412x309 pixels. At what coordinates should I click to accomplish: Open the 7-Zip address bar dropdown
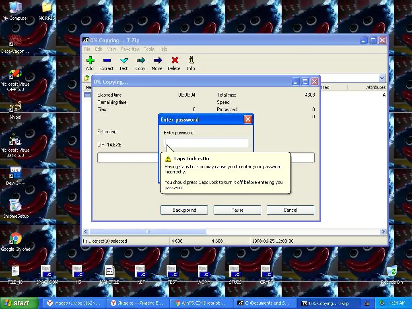tap(382, 78)
